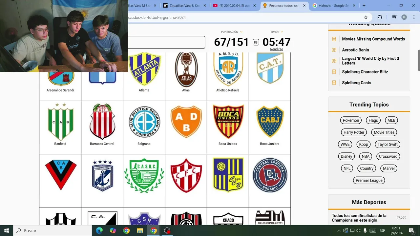420x236 pixels.
Task: Click the Chaco crest
Action: tap(228, 219)
